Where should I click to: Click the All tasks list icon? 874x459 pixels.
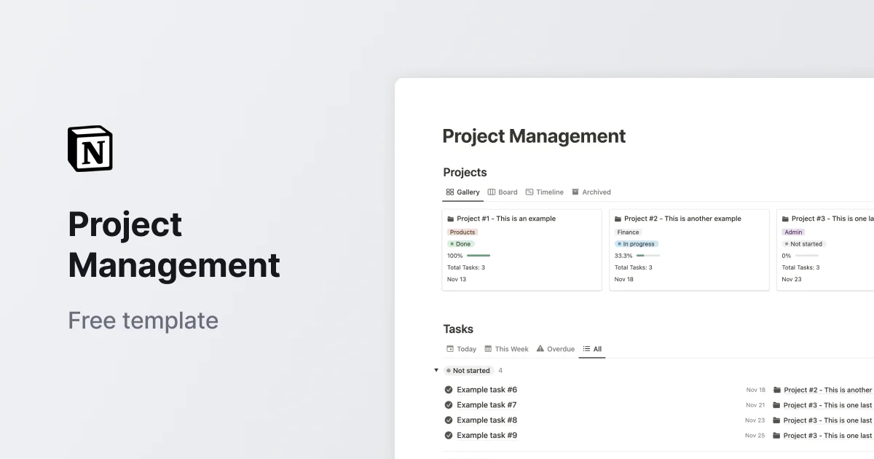coord(587,348)
